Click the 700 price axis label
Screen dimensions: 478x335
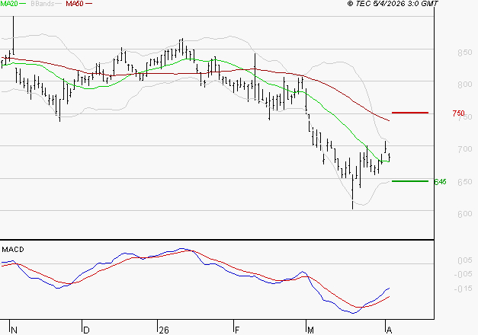pyautogui.click(x=465, y=149)
